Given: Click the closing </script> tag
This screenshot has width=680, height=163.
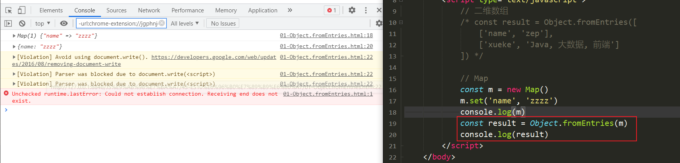Looking at the screenshot, I should pos(463,146).
